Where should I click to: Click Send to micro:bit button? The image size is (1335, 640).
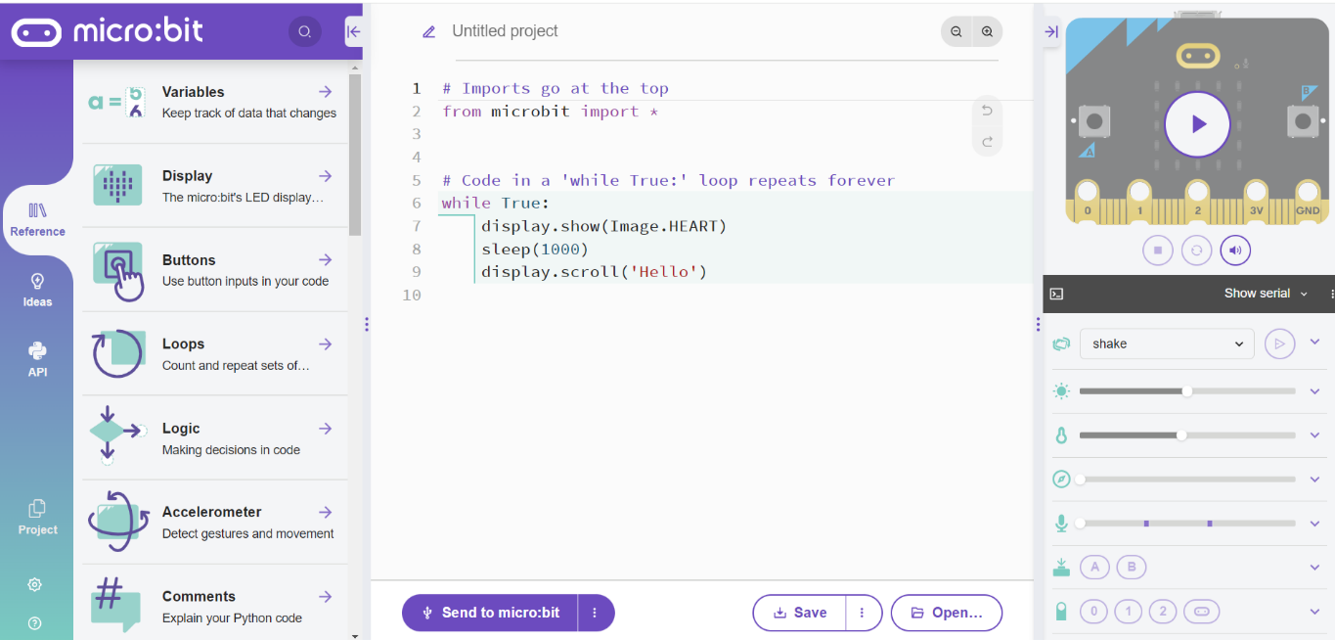pyautogui.click(x=490, y=613)
